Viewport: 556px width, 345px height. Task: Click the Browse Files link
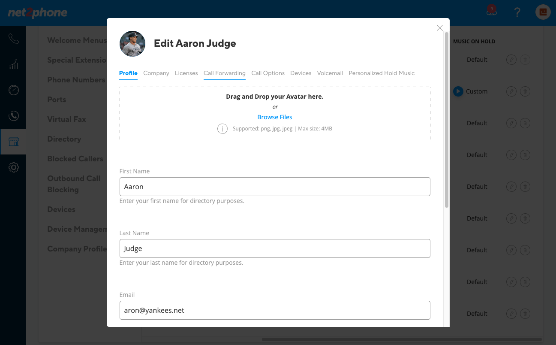coord(275,117)
